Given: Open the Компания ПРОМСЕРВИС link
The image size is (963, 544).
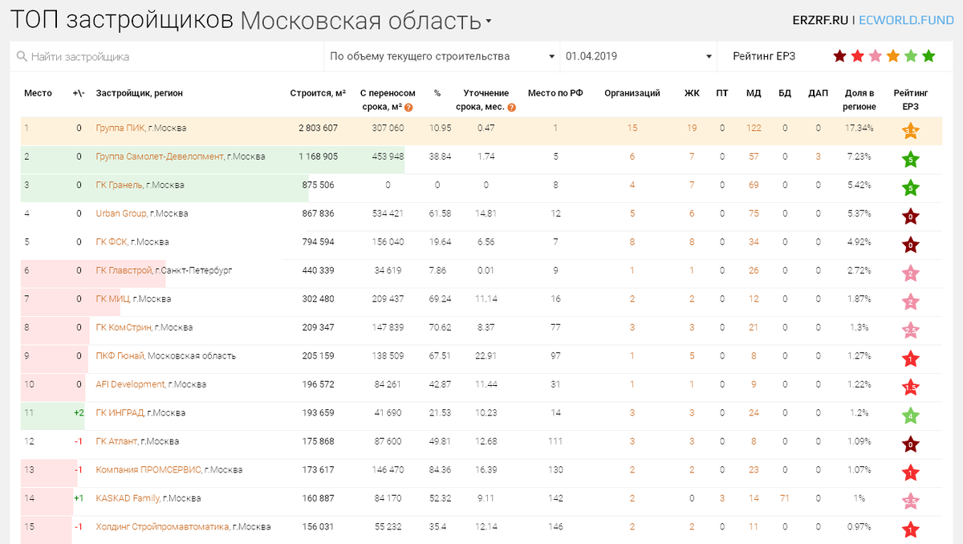Looking at the screenshot, I should 148,469.
